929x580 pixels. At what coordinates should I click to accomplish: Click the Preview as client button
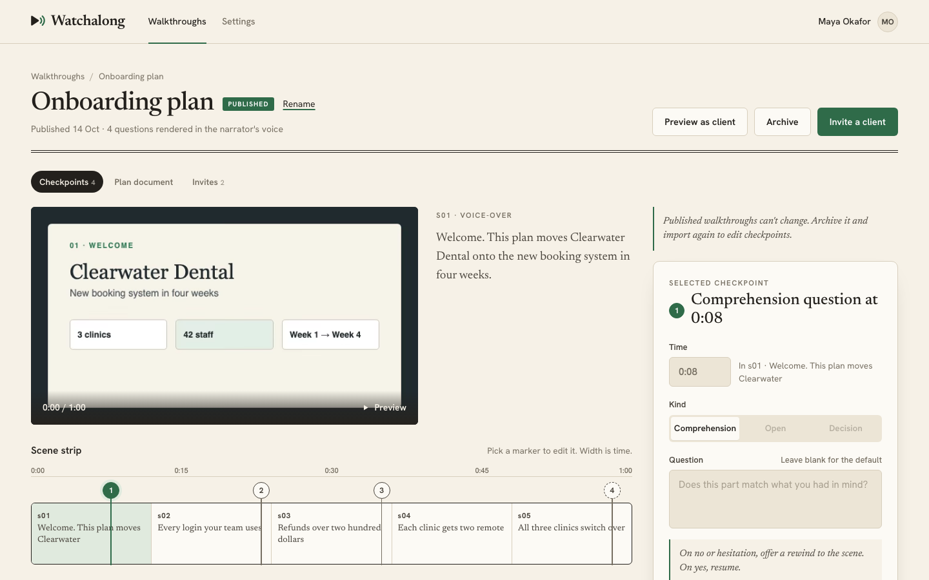700,122
